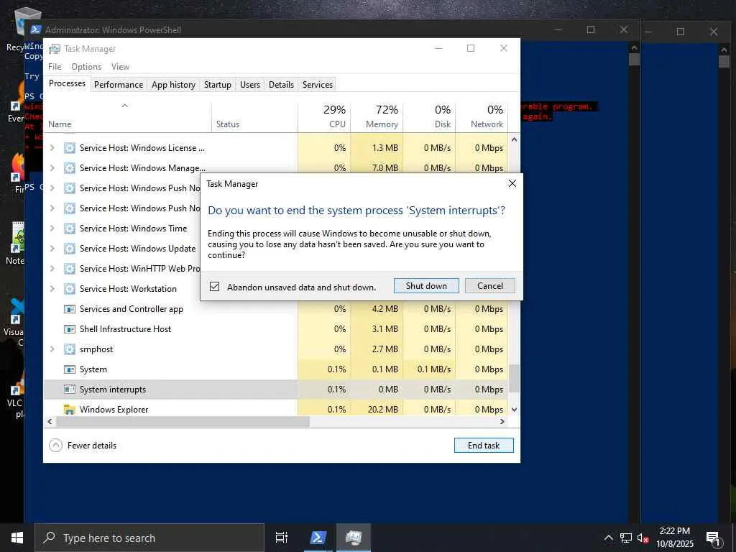Click the System interrupts process icon
This screenshot has width=736, height=552.
coord(70,390)
